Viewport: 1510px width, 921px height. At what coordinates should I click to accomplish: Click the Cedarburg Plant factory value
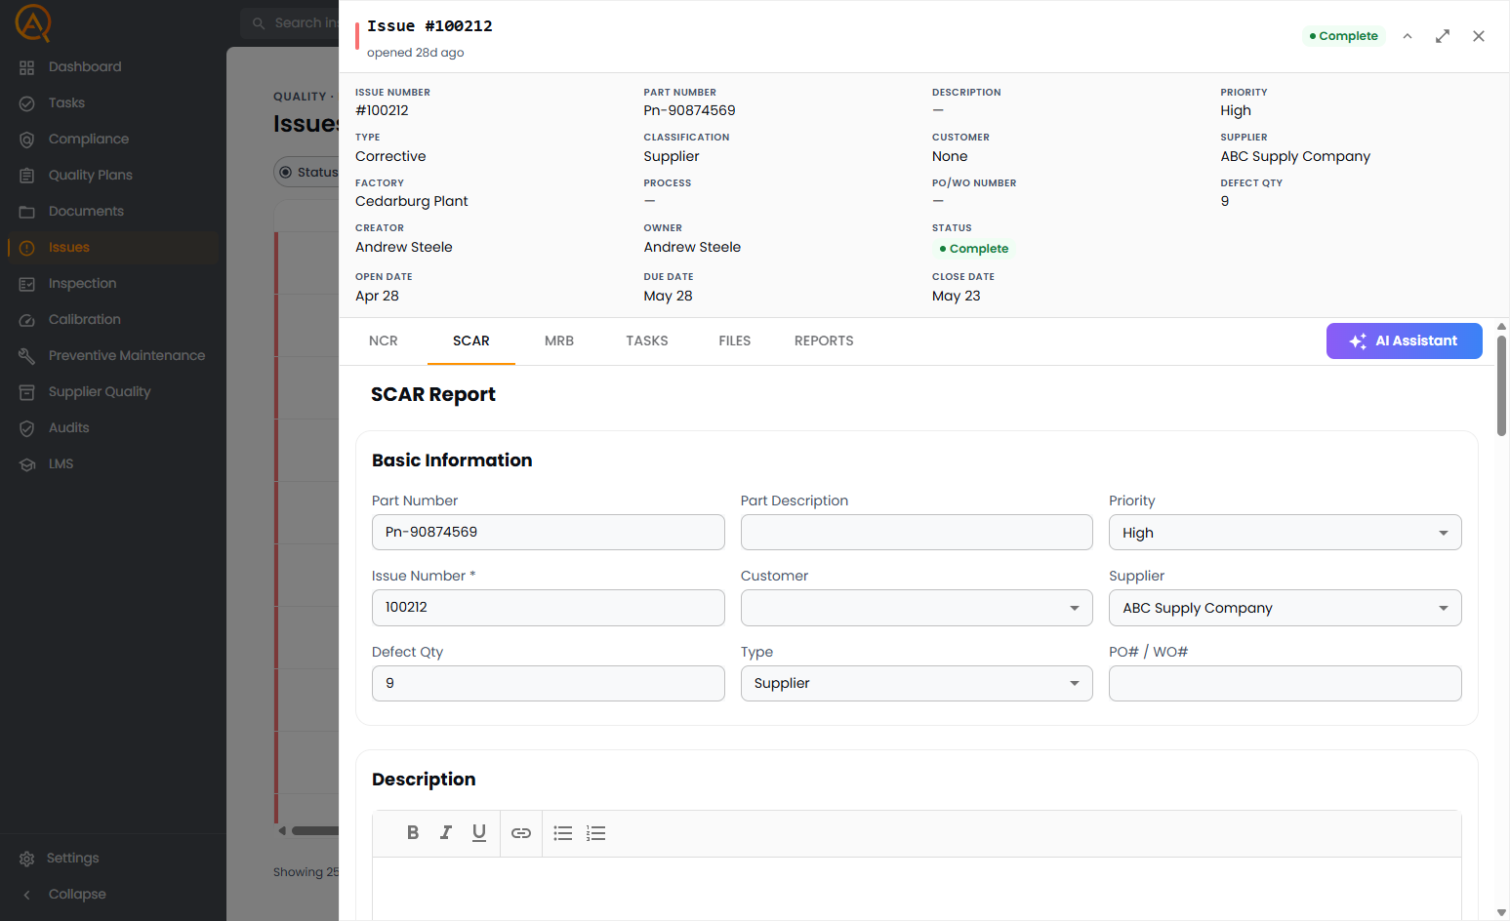pos(411,201)
